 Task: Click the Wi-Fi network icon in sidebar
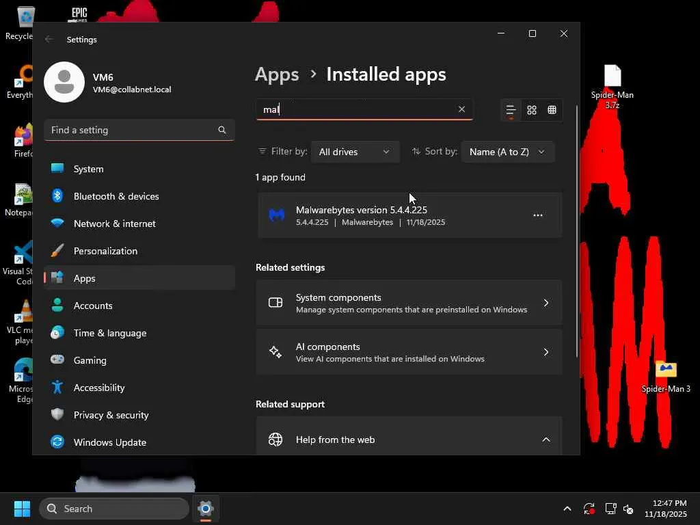[57, 223]
